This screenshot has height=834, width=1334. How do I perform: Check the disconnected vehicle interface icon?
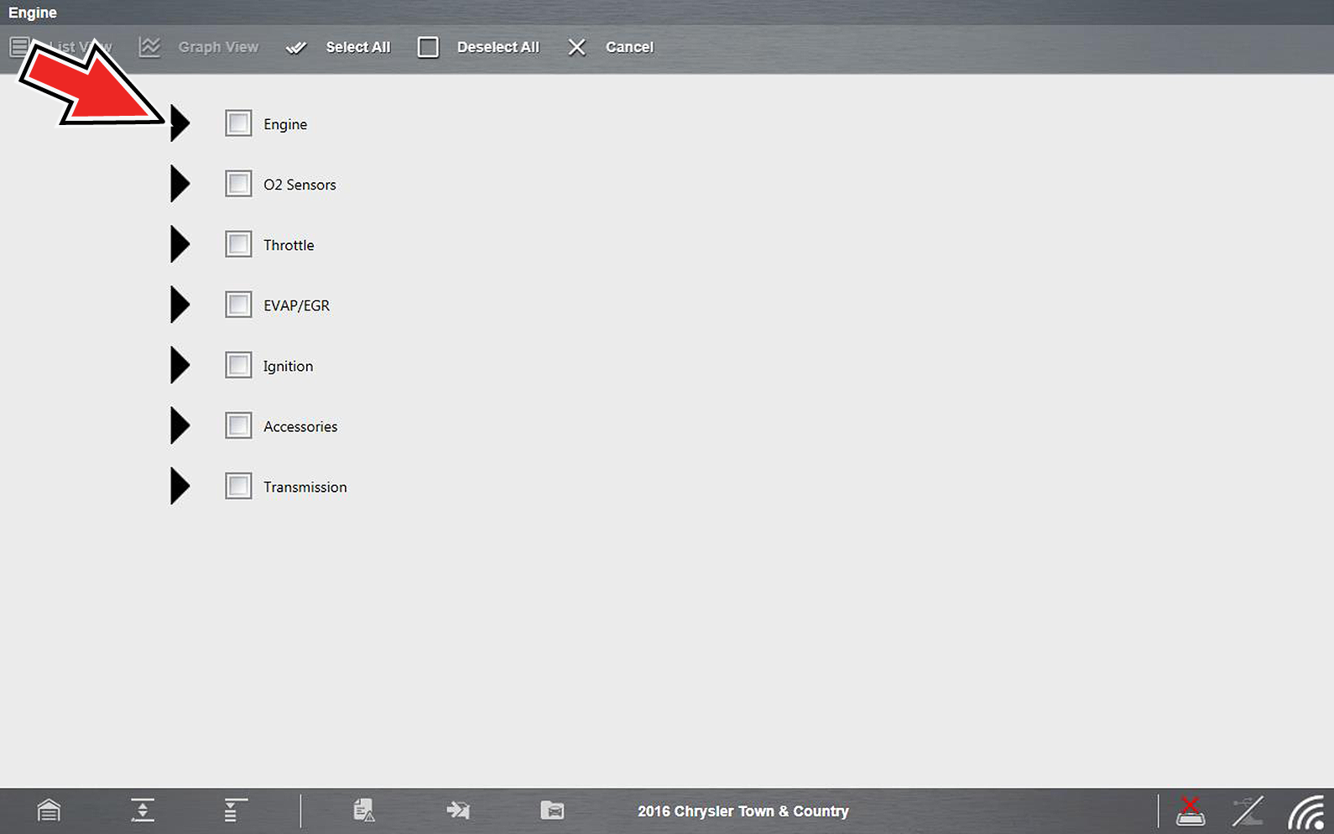coord(1190,811)
